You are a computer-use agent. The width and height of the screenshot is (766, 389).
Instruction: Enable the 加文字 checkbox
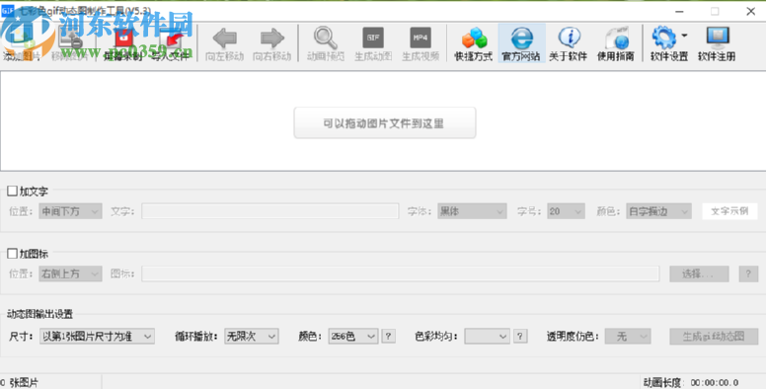[x=12, y=192]
